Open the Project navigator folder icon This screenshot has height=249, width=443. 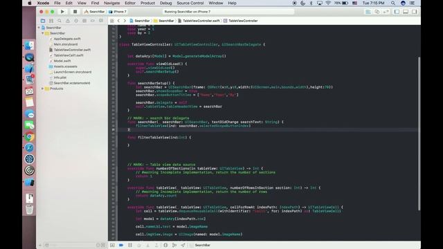43,21
